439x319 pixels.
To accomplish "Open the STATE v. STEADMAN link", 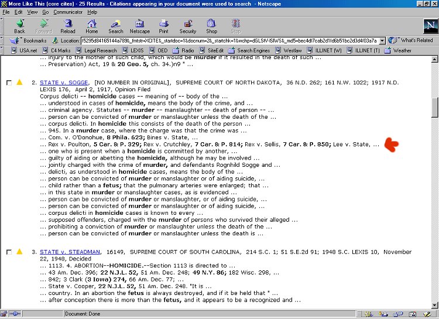I will pyautogui.click(x=70, y=252).
